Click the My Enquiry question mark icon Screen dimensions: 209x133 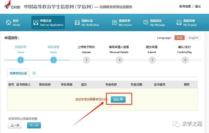[x=179, y=23]
